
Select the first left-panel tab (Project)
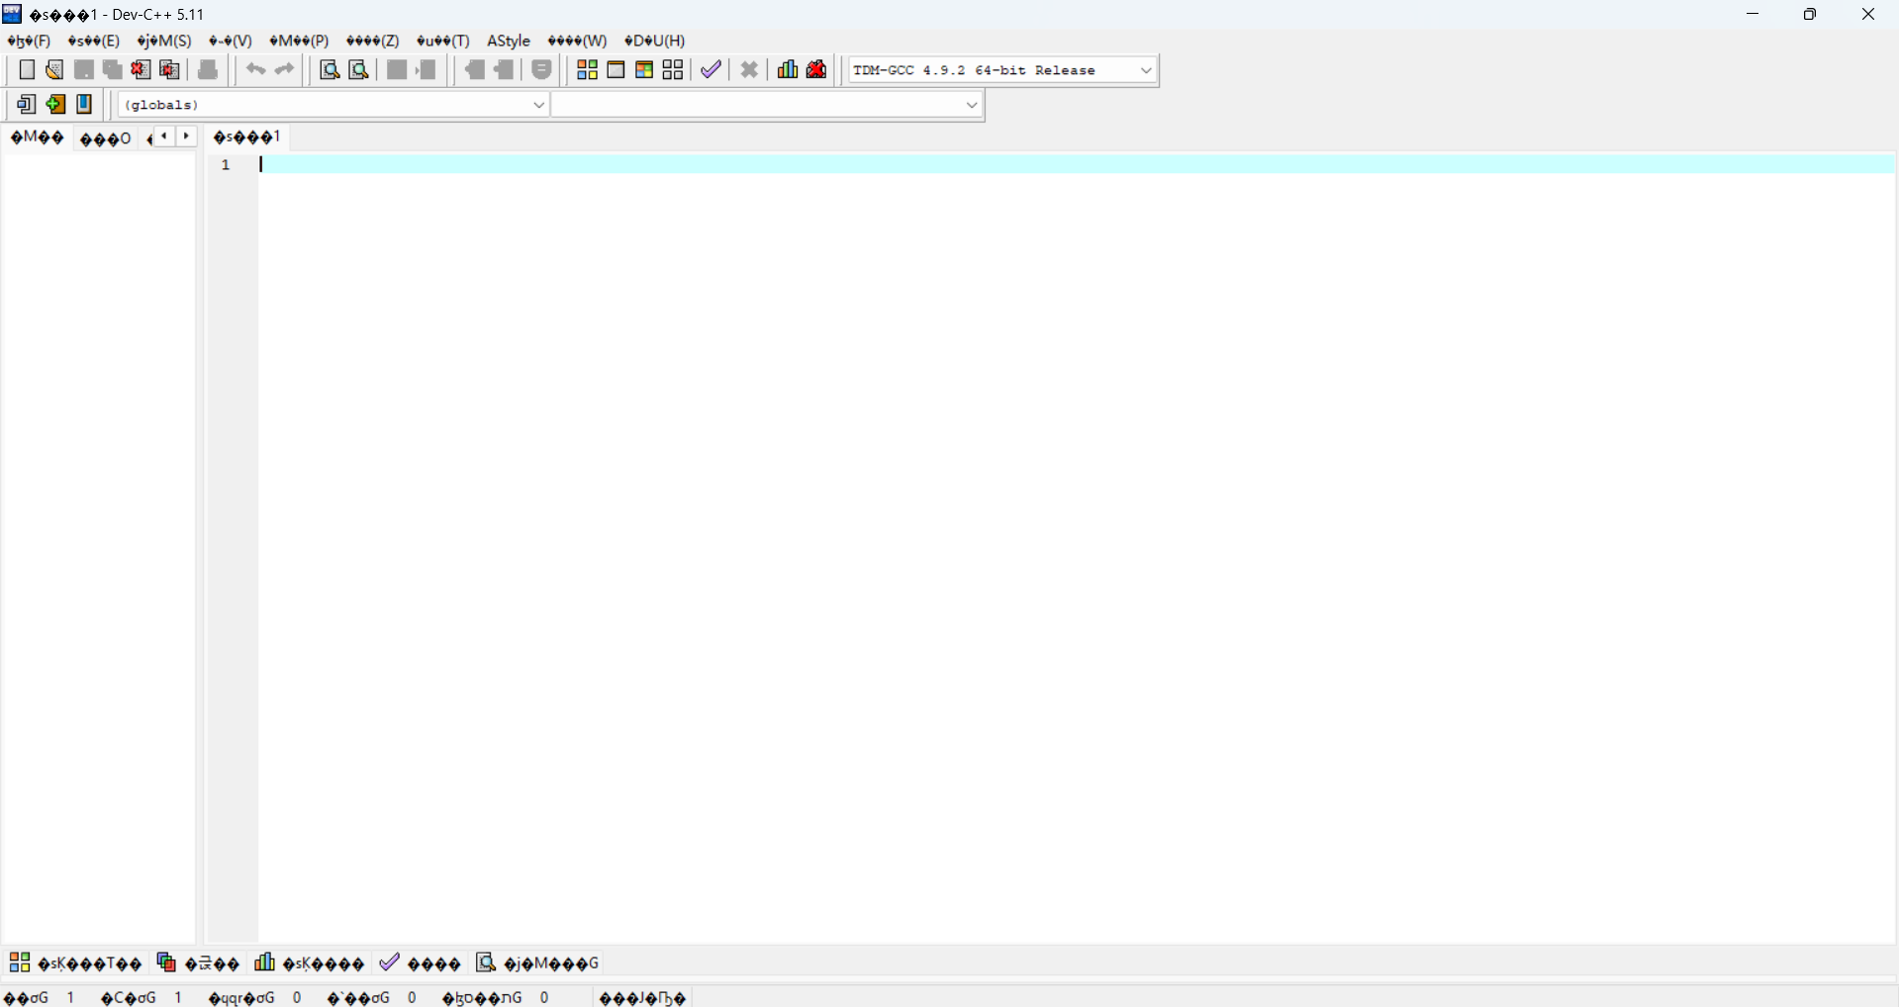38,137
